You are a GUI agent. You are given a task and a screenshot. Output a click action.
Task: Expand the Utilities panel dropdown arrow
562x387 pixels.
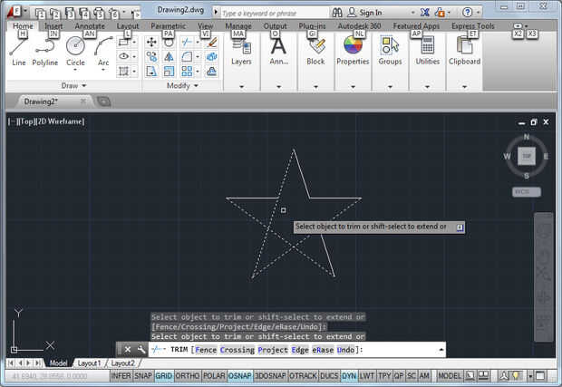tap(427, 87)
